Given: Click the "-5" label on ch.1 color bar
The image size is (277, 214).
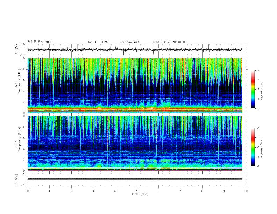Looking at the screenshot, I should click(258, 90).
